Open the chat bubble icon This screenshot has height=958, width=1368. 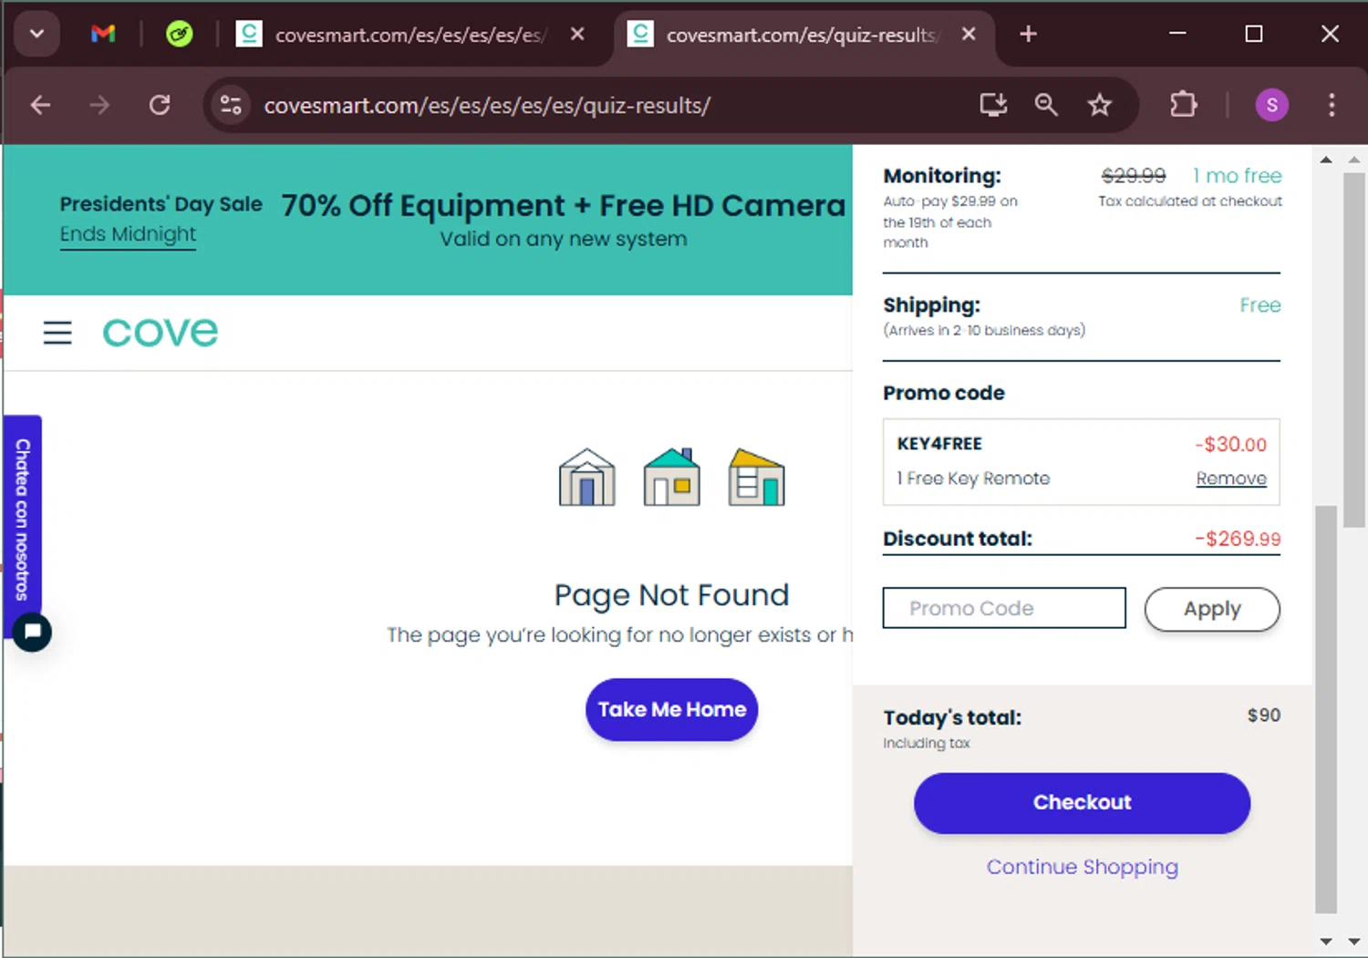[x=32, y=632]
